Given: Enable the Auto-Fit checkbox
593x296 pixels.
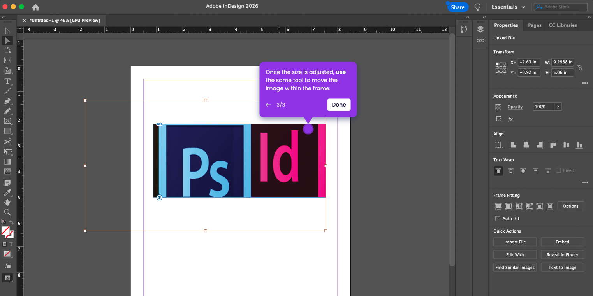Looking at the screenshot, I should 498,219.
